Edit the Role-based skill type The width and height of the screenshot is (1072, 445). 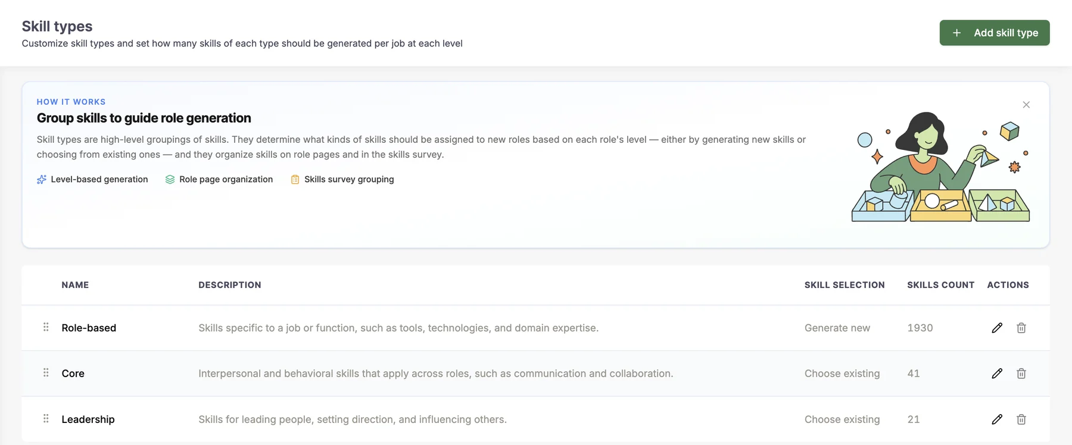coord(997,328)
